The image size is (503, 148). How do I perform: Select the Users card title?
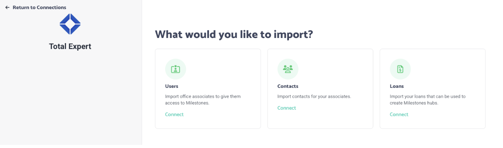pyautogui.click(x=172, y=86)
